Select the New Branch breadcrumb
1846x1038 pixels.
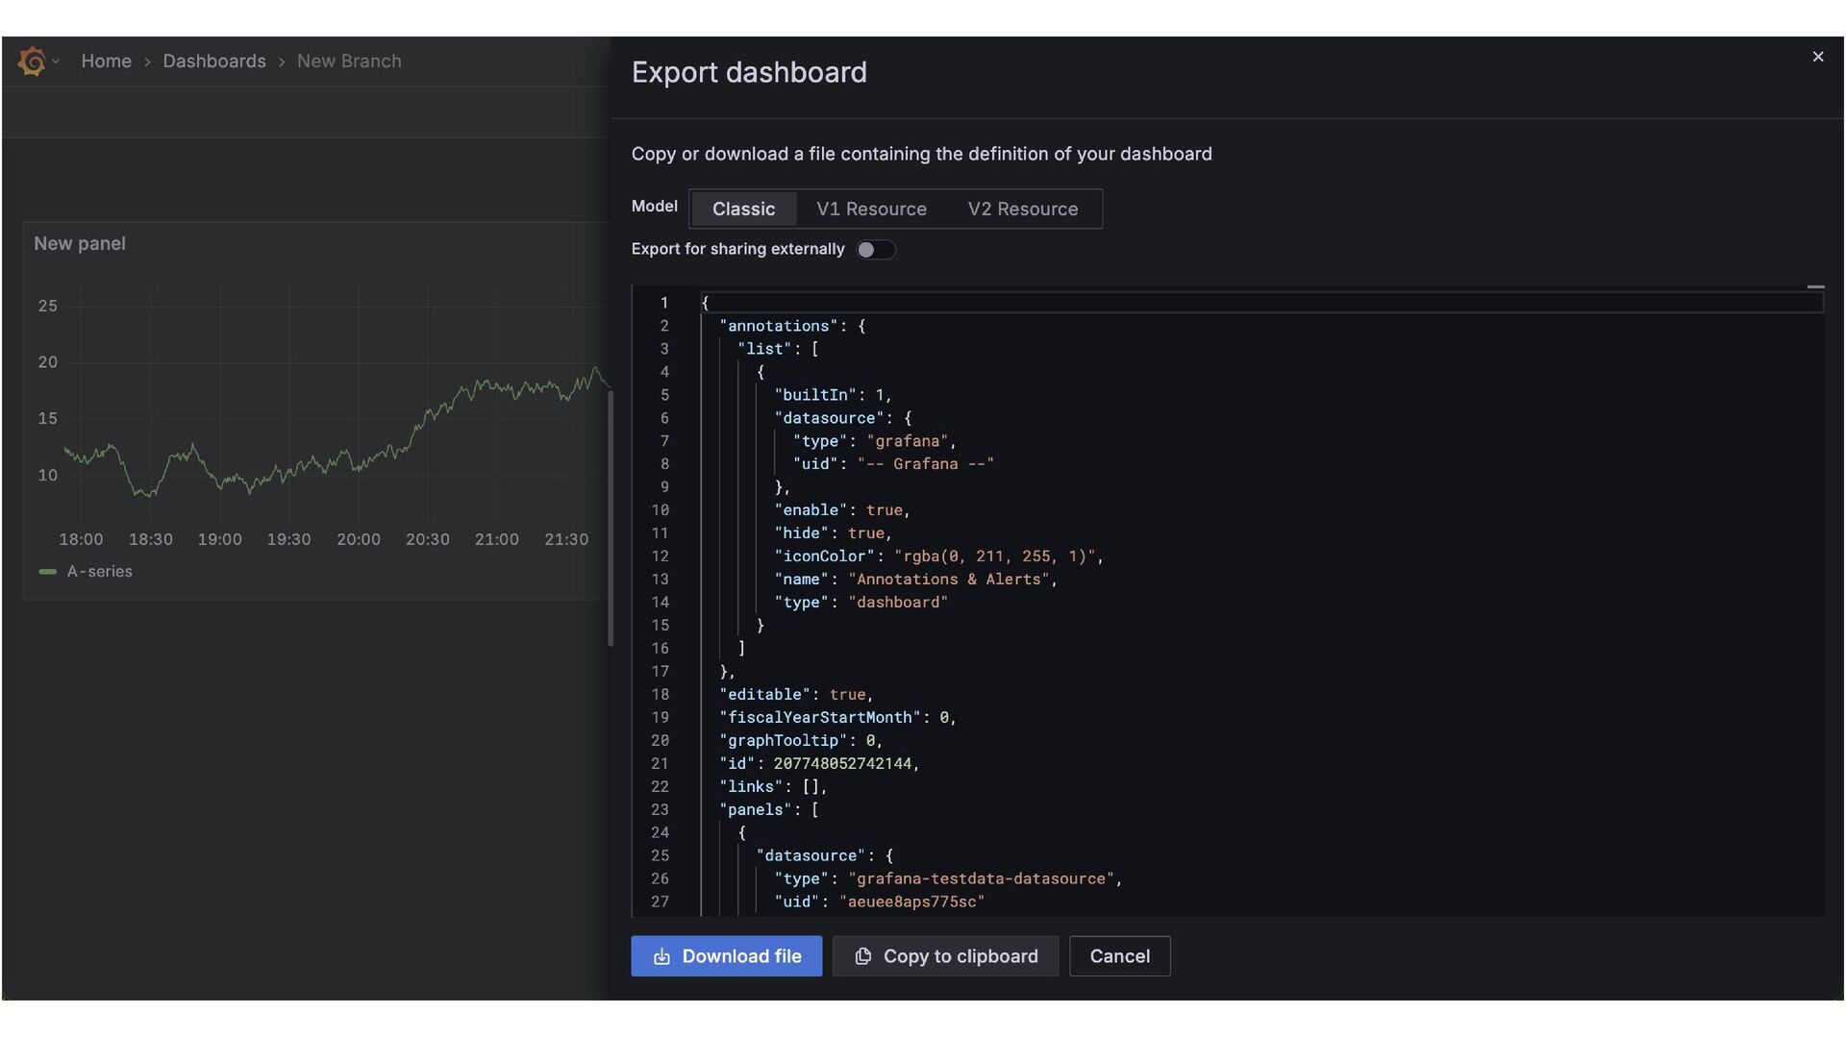[349, 62]
